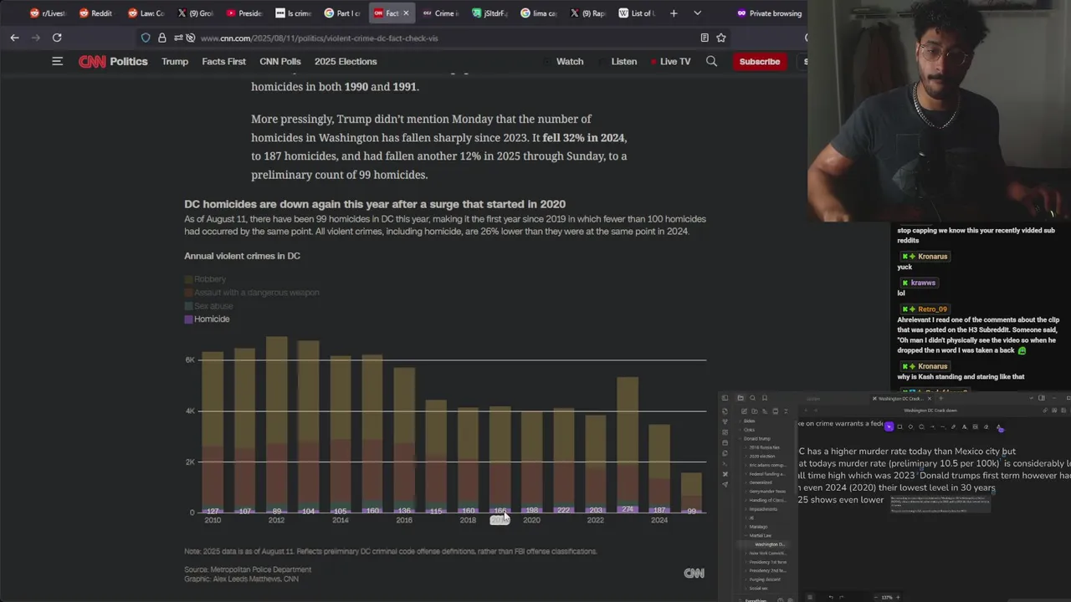Zoom out Excalidraw canvas with minus

click(876, 597)
